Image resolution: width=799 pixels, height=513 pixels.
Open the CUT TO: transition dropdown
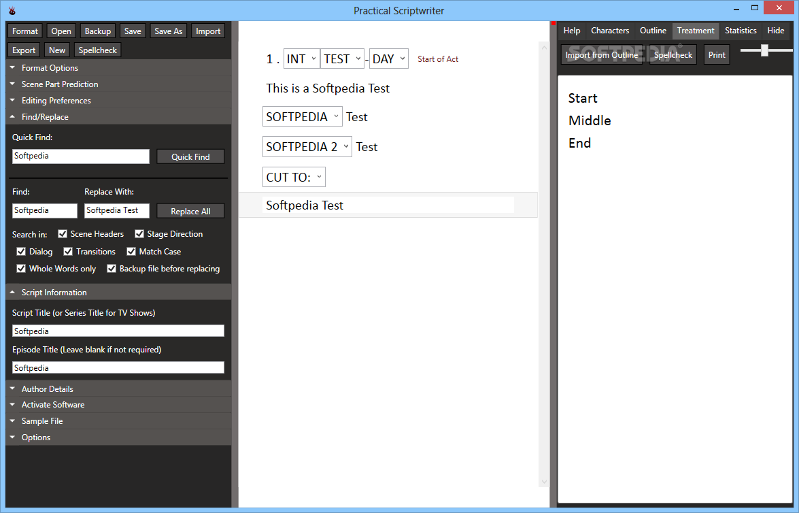294,177
